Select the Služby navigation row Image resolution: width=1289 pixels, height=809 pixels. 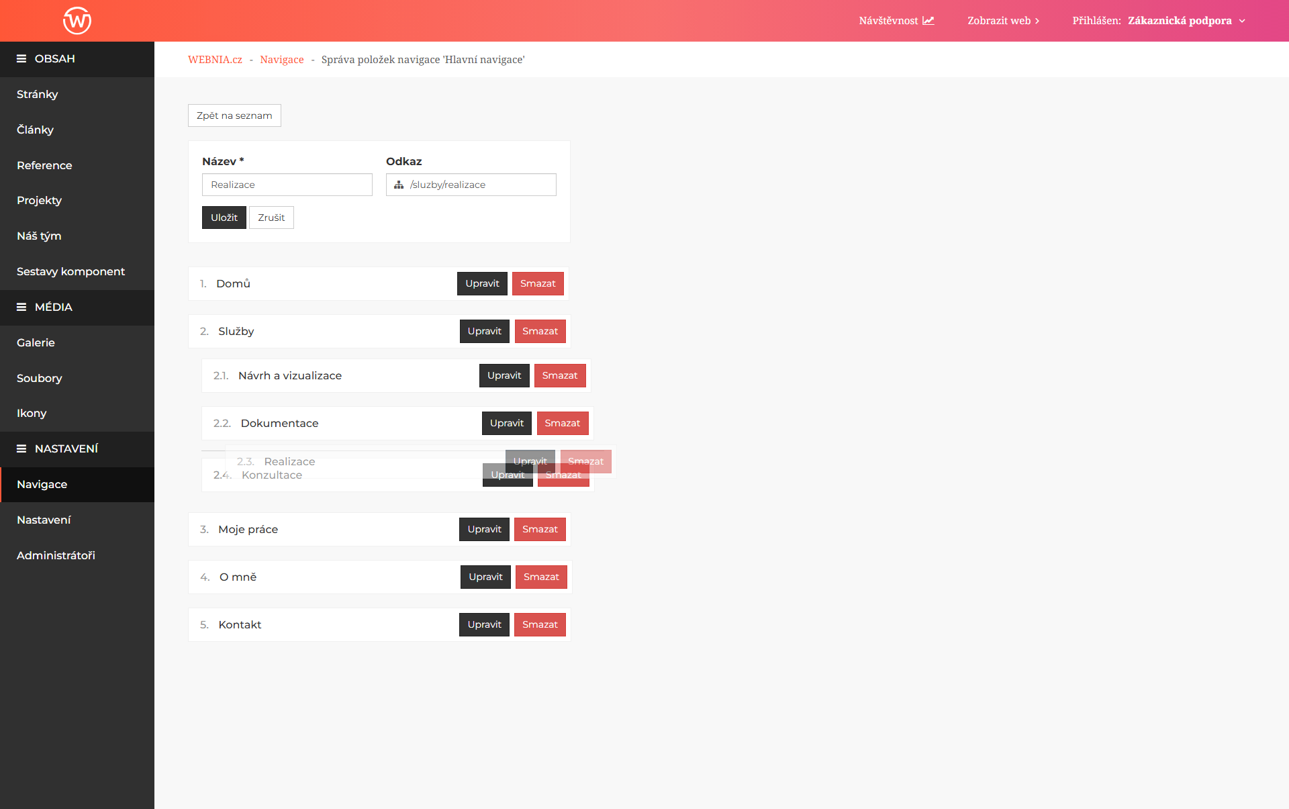(x=379, y=331)
